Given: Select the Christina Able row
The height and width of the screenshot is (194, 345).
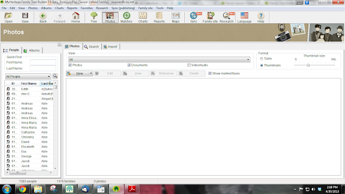Looking at the screenshot, I should click(x=30, y=137).
